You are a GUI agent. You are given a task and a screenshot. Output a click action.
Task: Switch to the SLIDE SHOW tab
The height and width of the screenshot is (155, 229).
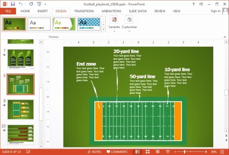click(138, 11)
